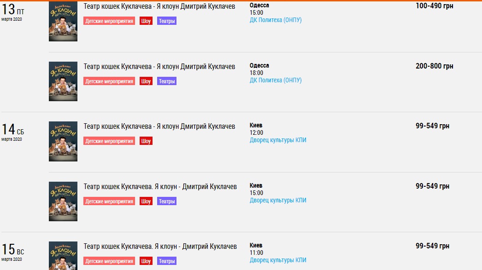Click the Шоу tag on Odessa 18:00 show
The width and height of the screenshot is (482, 270).
(146, 81)
